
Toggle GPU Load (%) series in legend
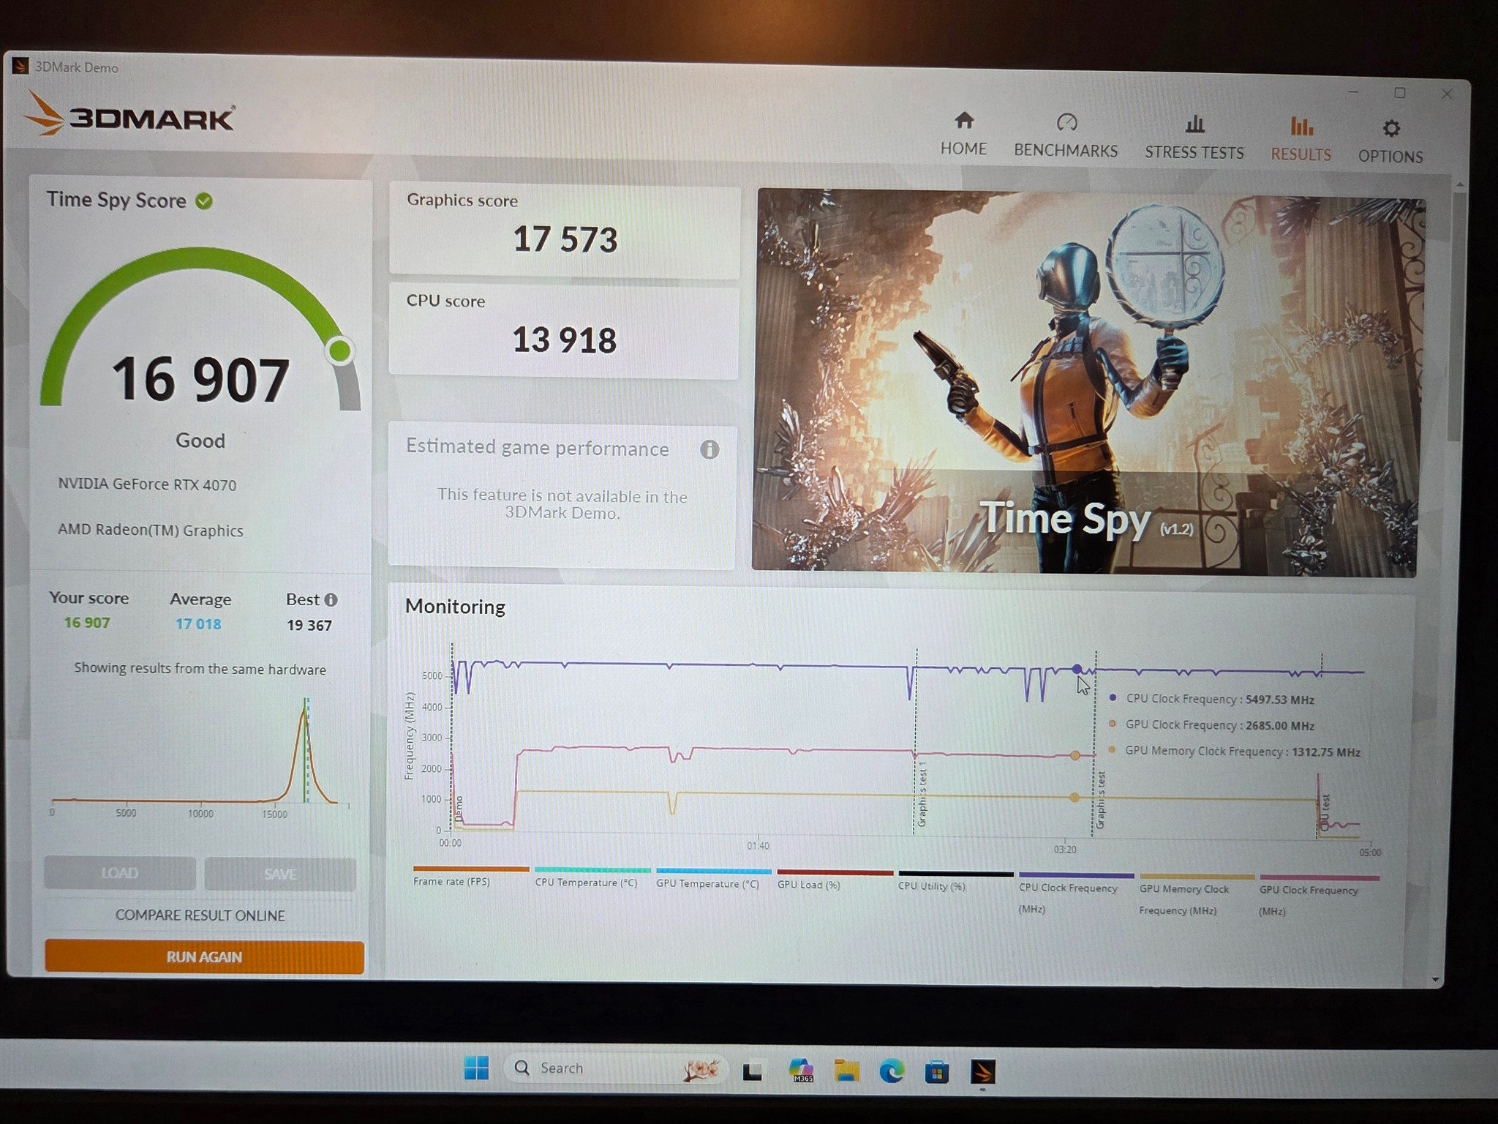(x=834, y=879)
